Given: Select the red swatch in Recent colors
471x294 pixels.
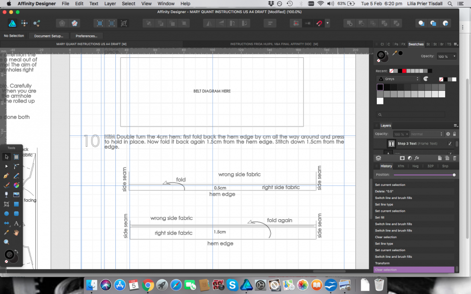Looking at the screenshot, I should [x=404, y=71].
